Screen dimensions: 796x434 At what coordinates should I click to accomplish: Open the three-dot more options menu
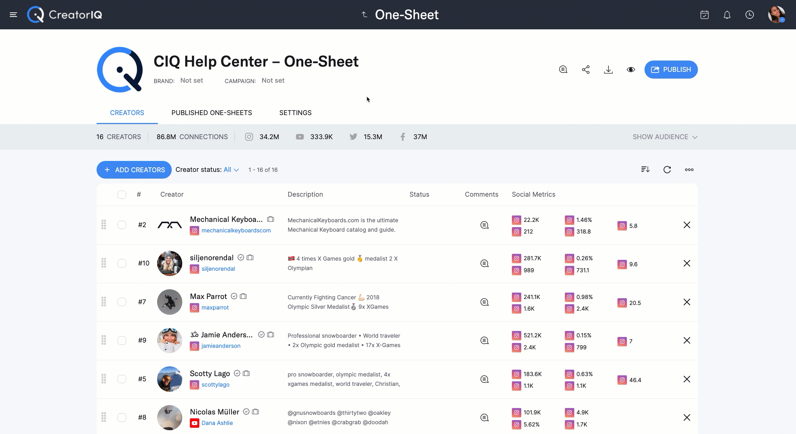pos(689,170)
